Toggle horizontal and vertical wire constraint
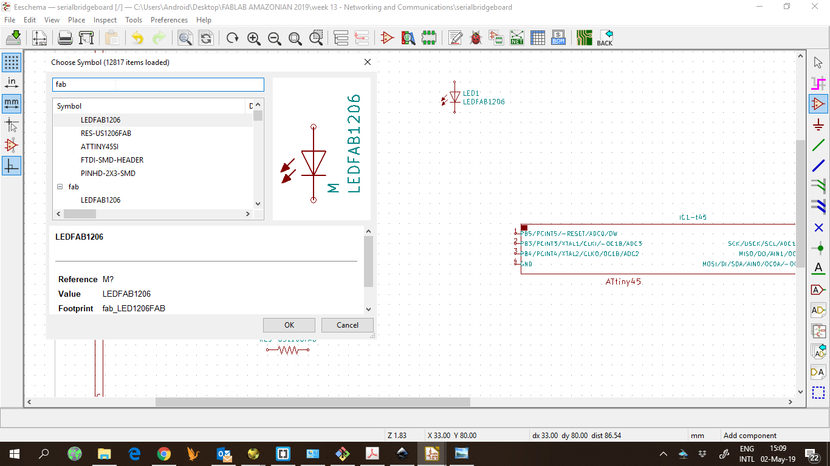The width and height of the screenshot is (830, 466). (12, 166)
